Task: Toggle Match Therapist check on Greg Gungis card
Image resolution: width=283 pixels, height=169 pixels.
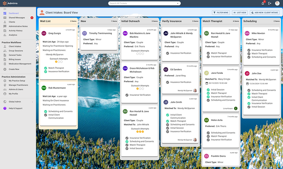Action: [x=45, y=68]
